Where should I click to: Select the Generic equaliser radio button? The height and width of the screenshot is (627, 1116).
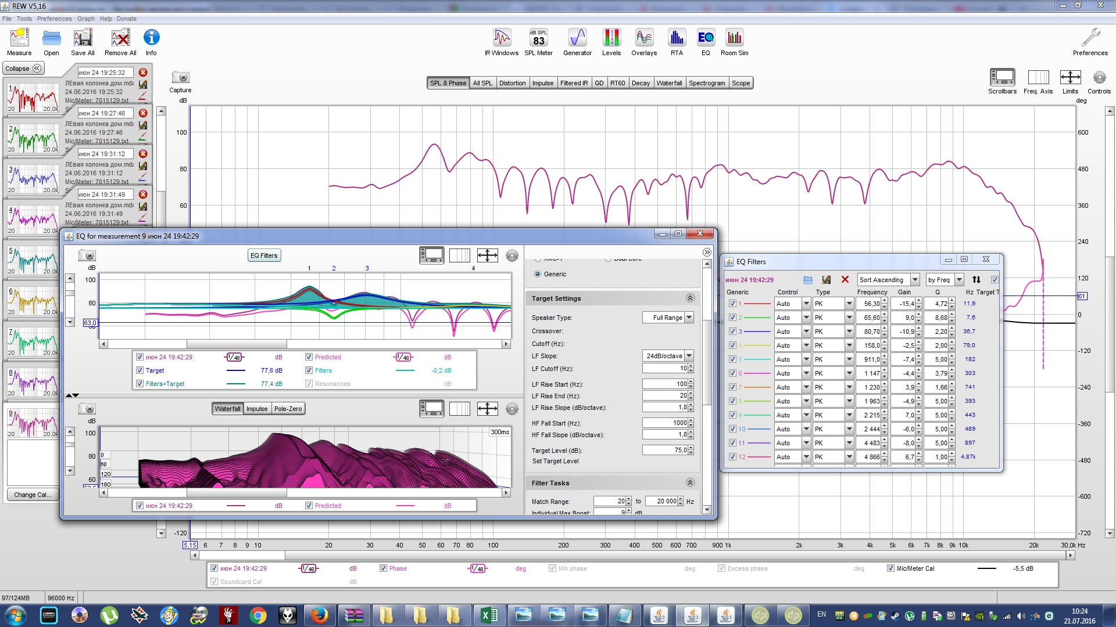coord(538,274)
